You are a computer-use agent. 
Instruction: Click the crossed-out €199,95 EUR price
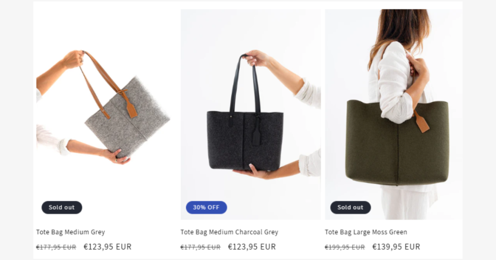coord(345,247)
